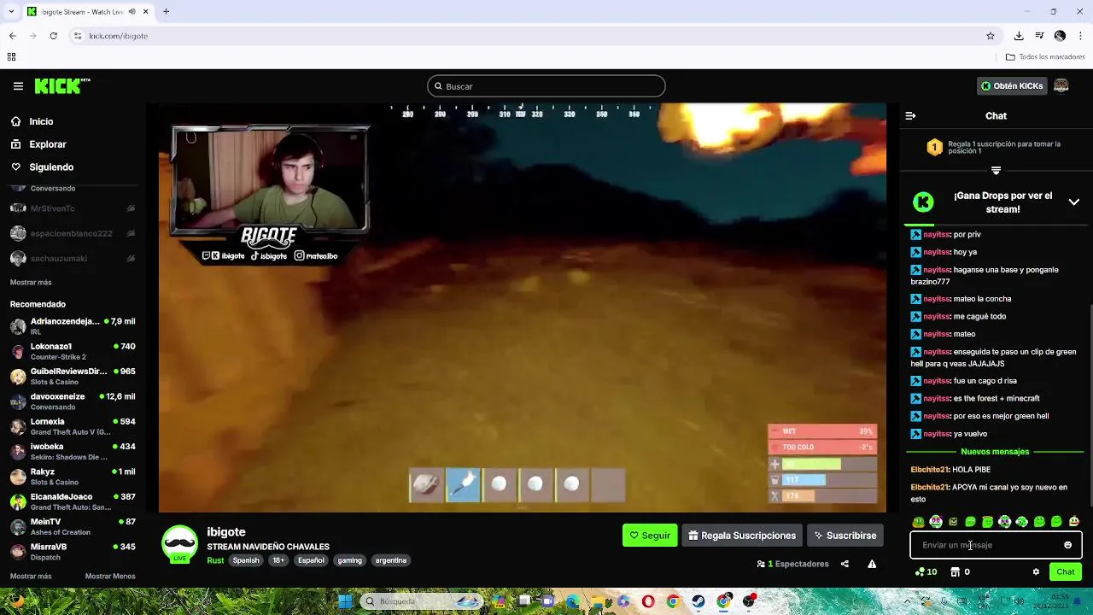Open Explorar in sidebar
This screenshot has height=615, width=1093.
(x=47, y=144)
